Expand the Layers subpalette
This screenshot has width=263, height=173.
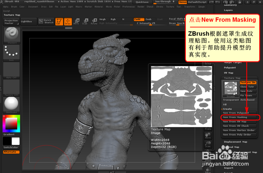(x=228, y=10)
